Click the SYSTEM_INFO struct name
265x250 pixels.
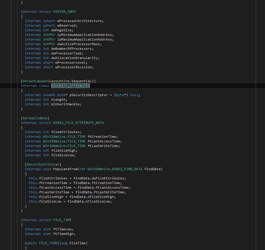(64, 12)
